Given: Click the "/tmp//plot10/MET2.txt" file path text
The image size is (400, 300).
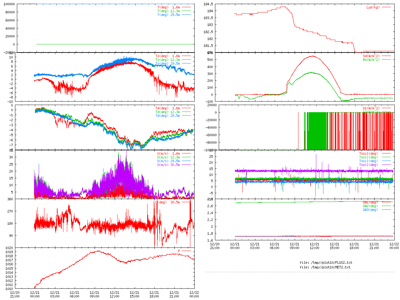Looking at the screenshot, I should click(x=330, y=267).
